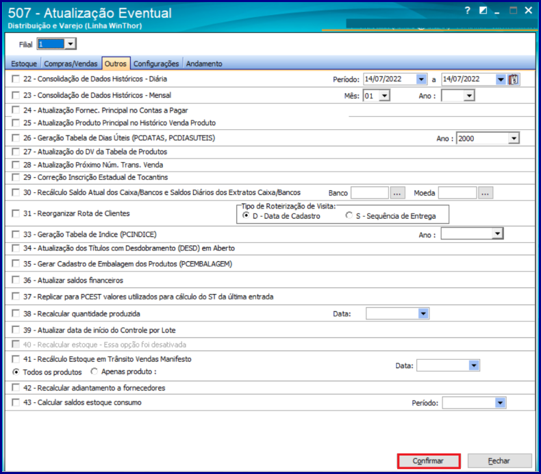Select S - Sequência de Entrega radio
The image size is (541, 474).
[349, 215]
